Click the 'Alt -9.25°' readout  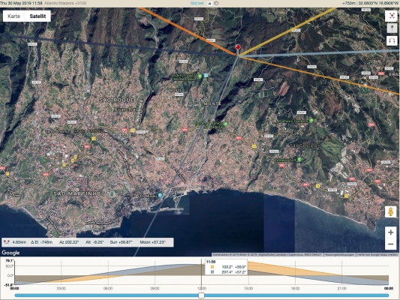pyautogui.click(x=95, y=242)
